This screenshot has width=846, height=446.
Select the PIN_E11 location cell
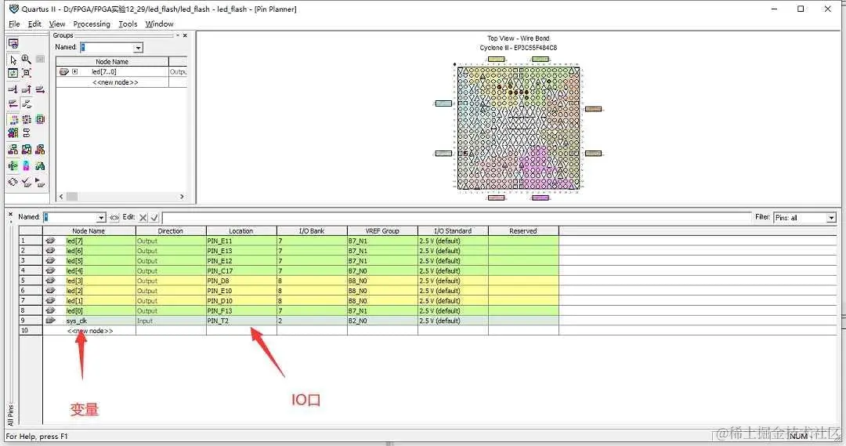pyautogui.click(x=241, y=241)
